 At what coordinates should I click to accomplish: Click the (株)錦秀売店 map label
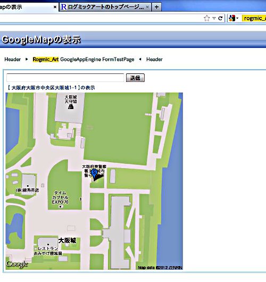pos(28,190)
